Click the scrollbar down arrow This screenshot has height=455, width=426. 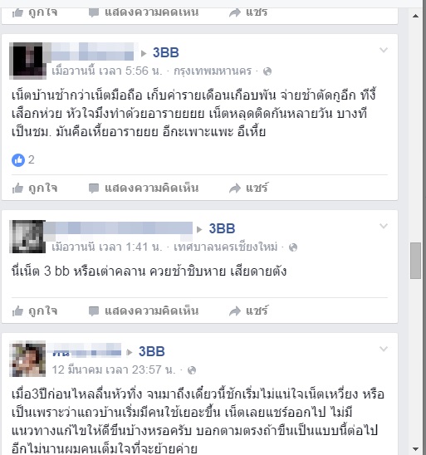tap(415, 449)
